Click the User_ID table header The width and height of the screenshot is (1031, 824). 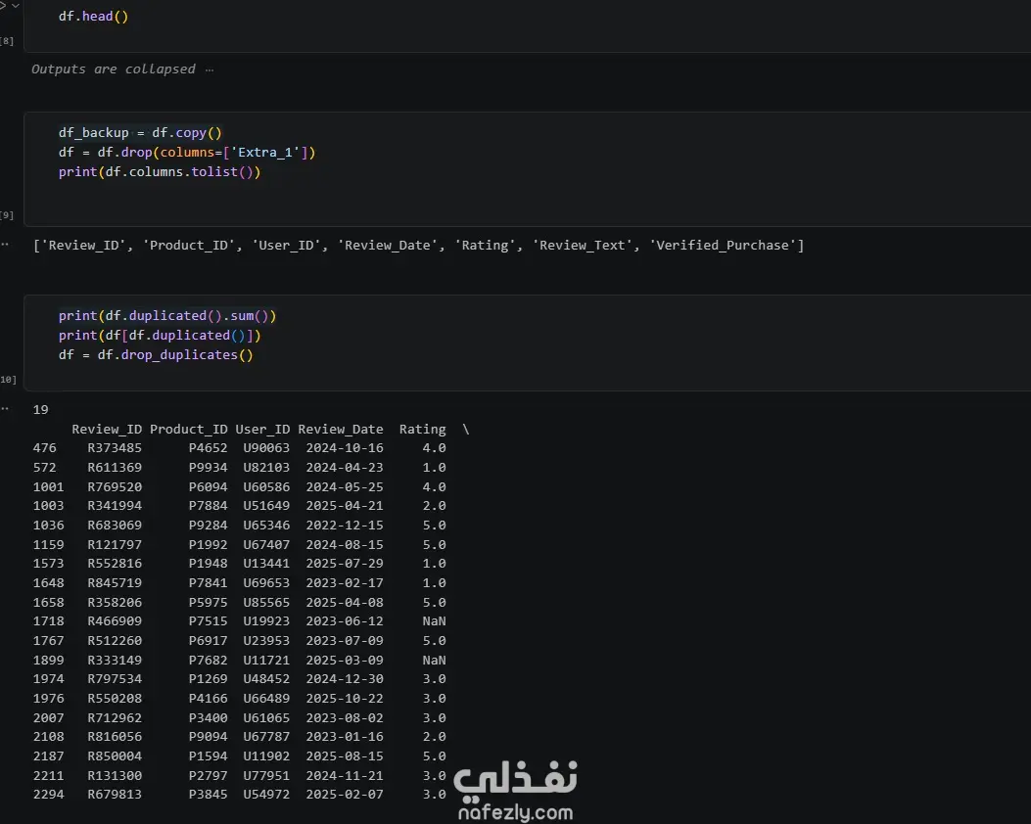pos(262,429)
